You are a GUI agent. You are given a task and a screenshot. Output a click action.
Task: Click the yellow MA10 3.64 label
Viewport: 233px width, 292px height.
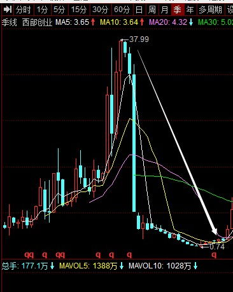pyautogui.click(x=122, y=22)
